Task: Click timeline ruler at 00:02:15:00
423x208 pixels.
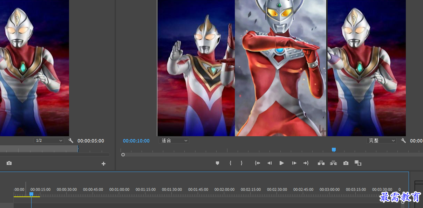Action: [x=251, y=189]
